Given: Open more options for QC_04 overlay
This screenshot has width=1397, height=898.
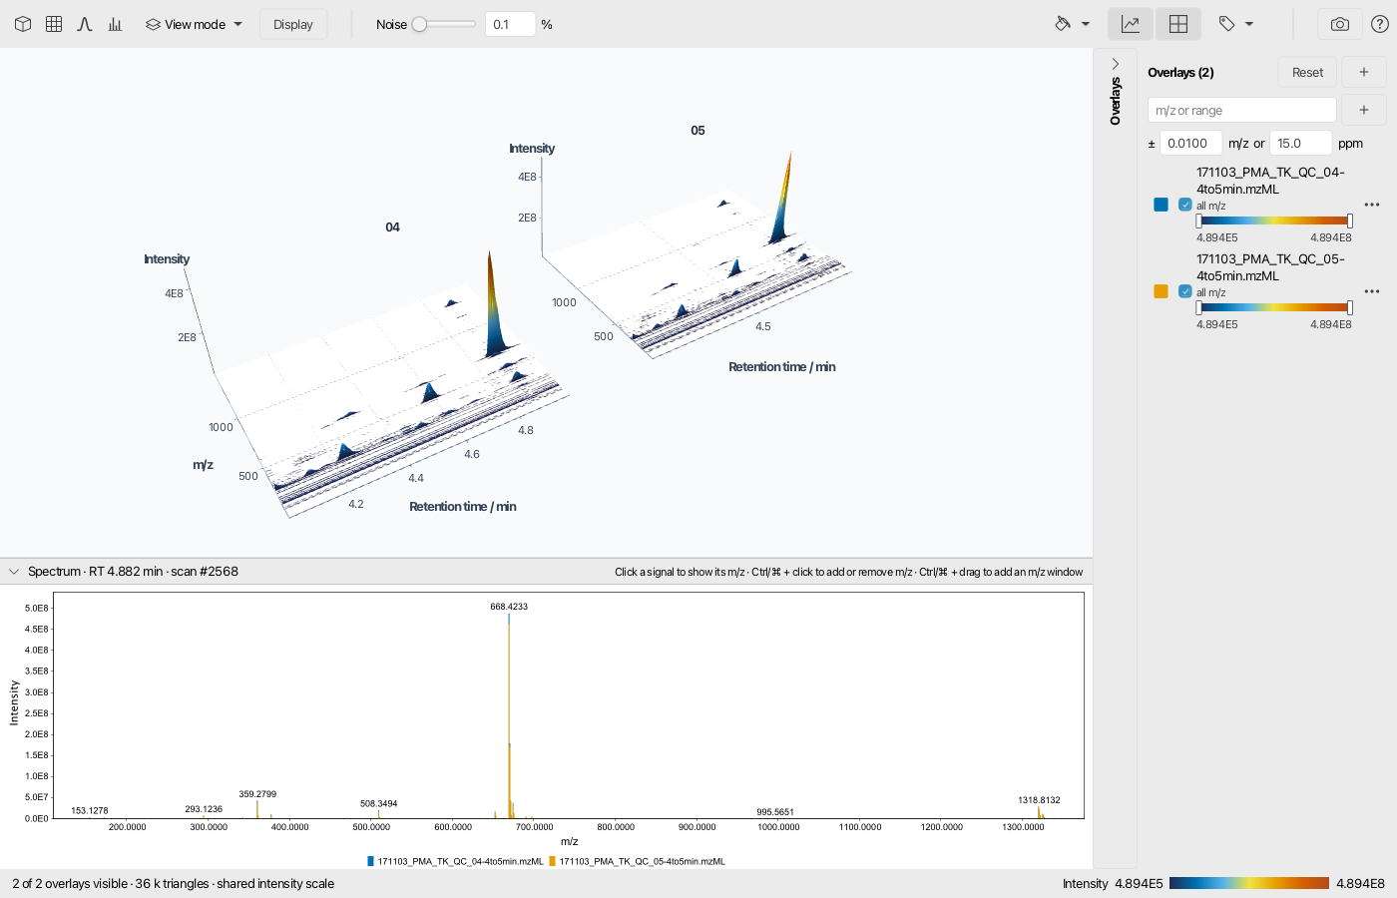Looking at the screenshot, I should tap(1372, 205).
